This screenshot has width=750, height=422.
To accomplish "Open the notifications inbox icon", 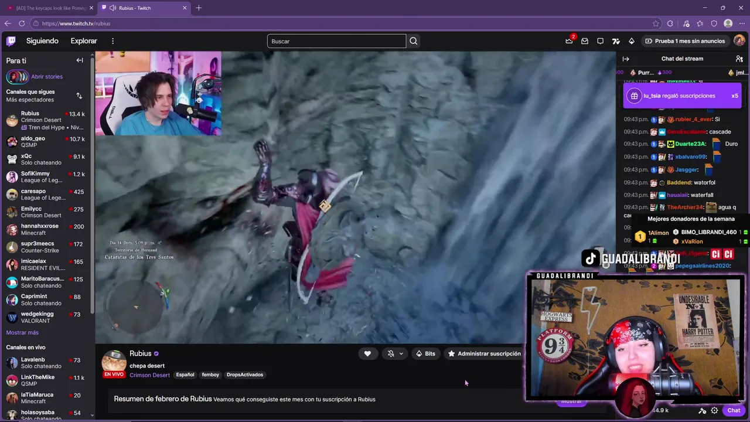I will click(x=585, y=41).
